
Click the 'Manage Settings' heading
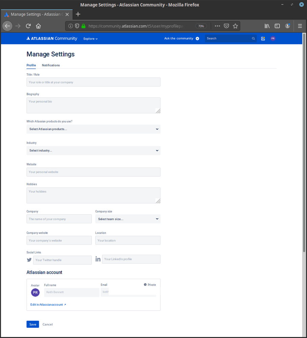pyautogui.click(x=51, y=54)
